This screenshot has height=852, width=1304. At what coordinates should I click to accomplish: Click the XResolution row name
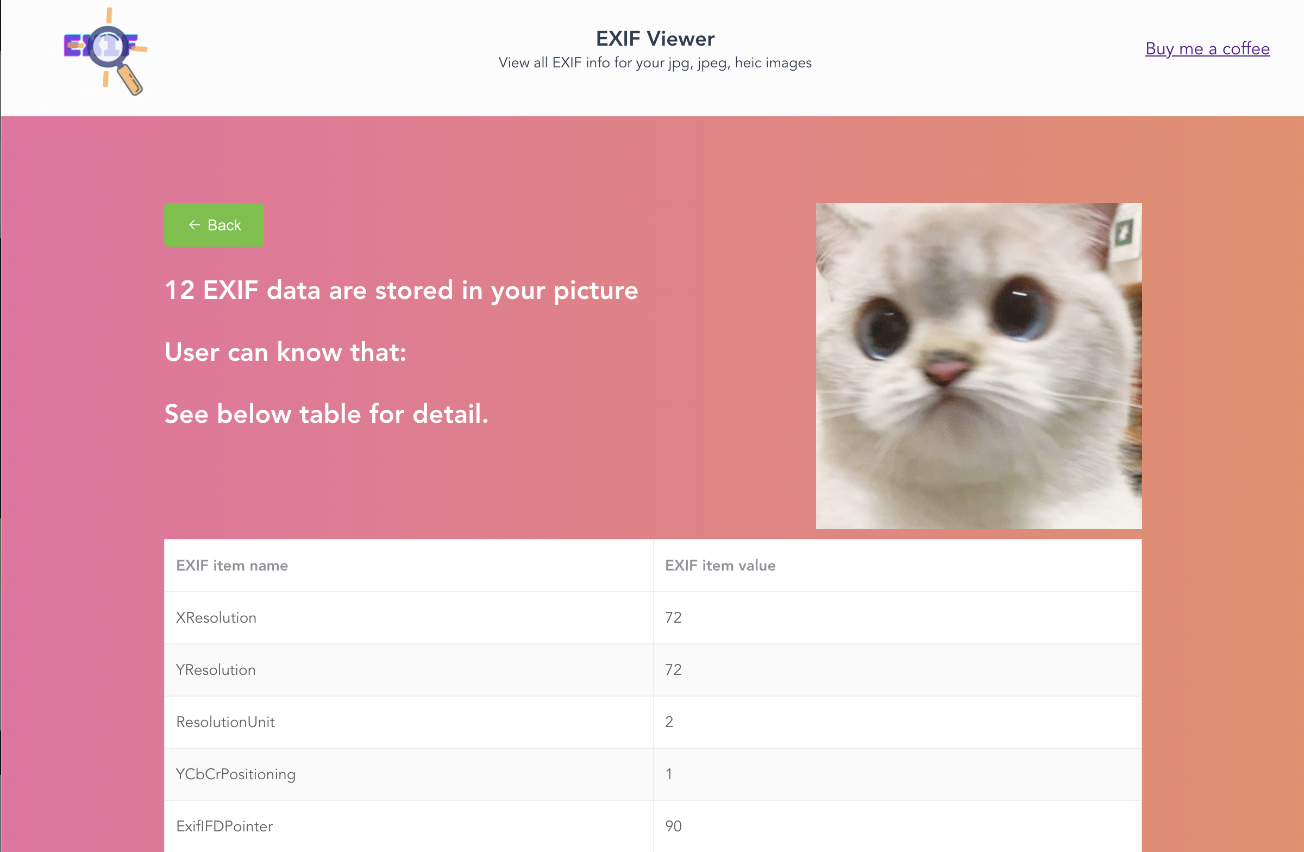coord(216,617)
